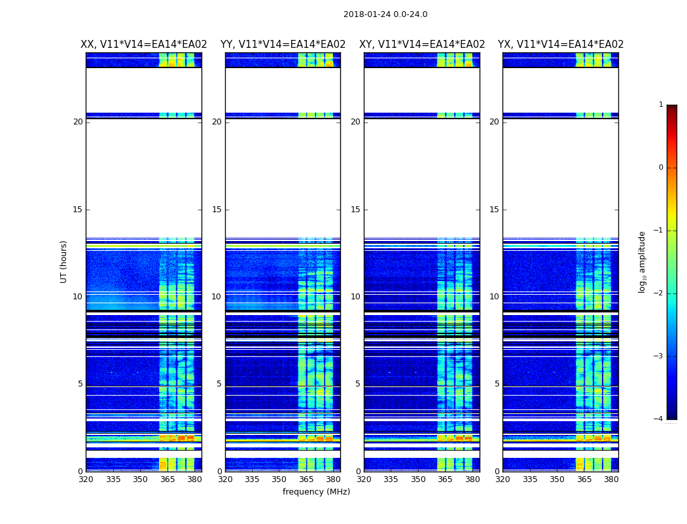Click the 350 frequency tick under YX panel

pyautogui.click(x=557, y=479)
